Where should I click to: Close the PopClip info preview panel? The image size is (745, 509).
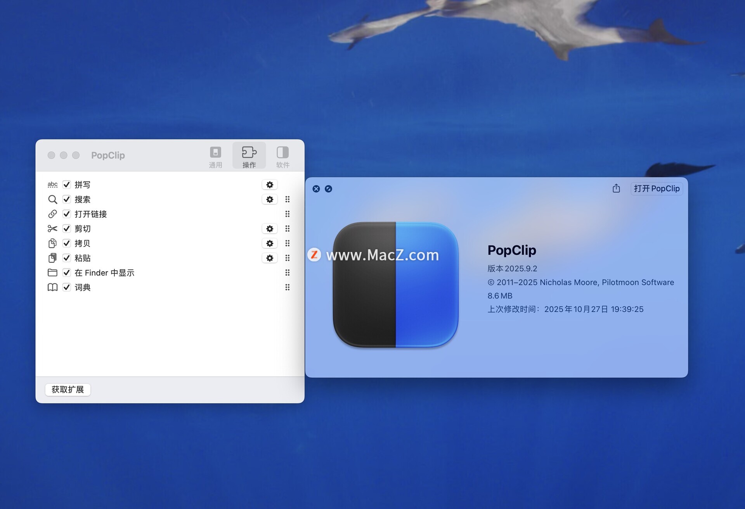[x=316, y=189]
